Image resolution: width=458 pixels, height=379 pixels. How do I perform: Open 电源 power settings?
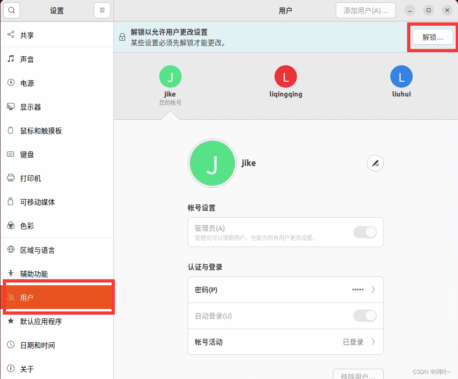[x=57, y=83]
